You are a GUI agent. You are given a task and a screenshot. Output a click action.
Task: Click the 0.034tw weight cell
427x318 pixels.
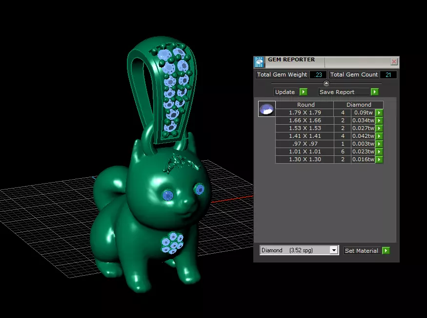coord(363,120)
